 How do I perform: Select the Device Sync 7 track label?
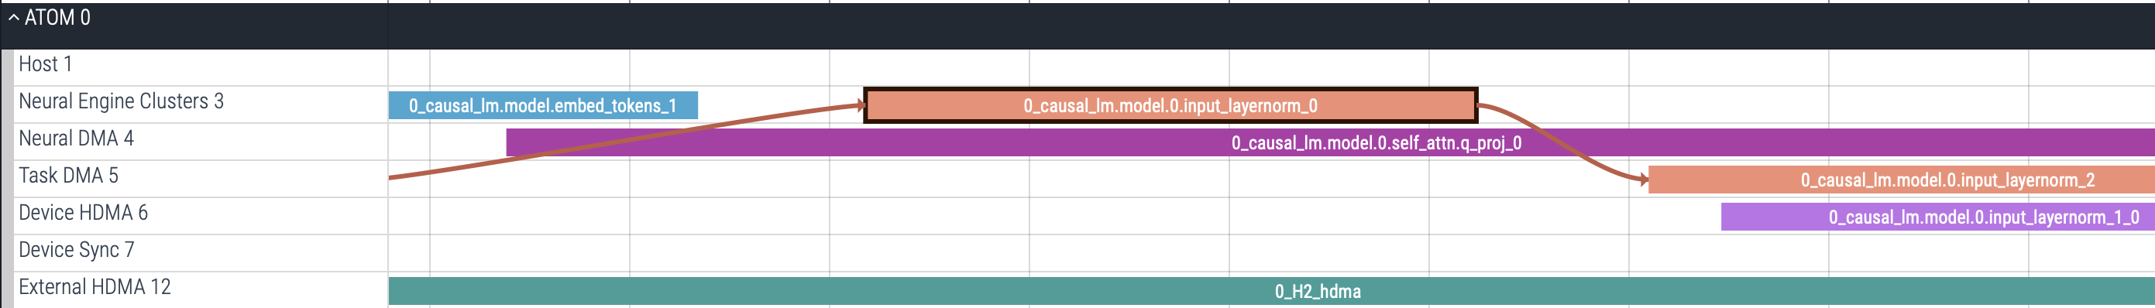pos(76,249)
